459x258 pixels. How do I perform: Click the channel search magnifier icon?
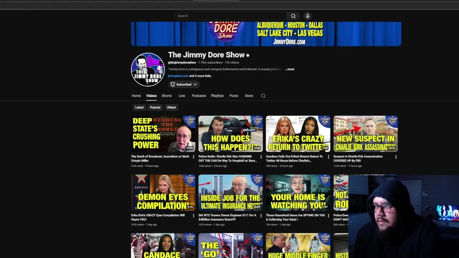click(263, 96)
